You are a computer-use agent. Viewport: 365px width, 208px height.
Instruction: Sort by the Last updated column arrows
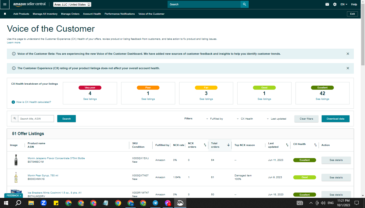[287, 145]
